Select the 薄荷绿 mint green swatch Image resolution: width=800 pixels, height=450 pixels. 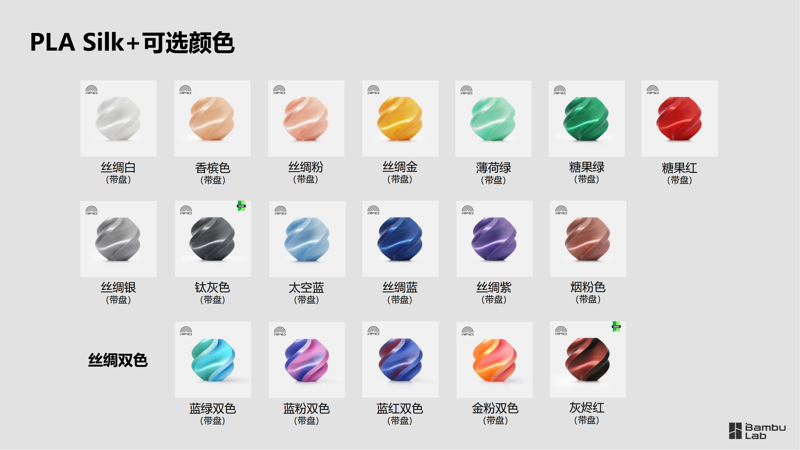tap(493, 118)
